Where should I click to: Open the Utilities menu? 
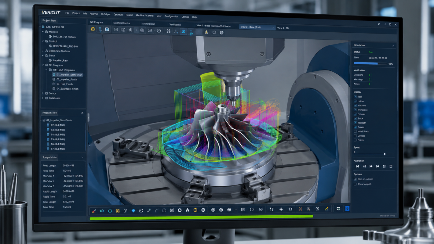(x=185, y=17)
